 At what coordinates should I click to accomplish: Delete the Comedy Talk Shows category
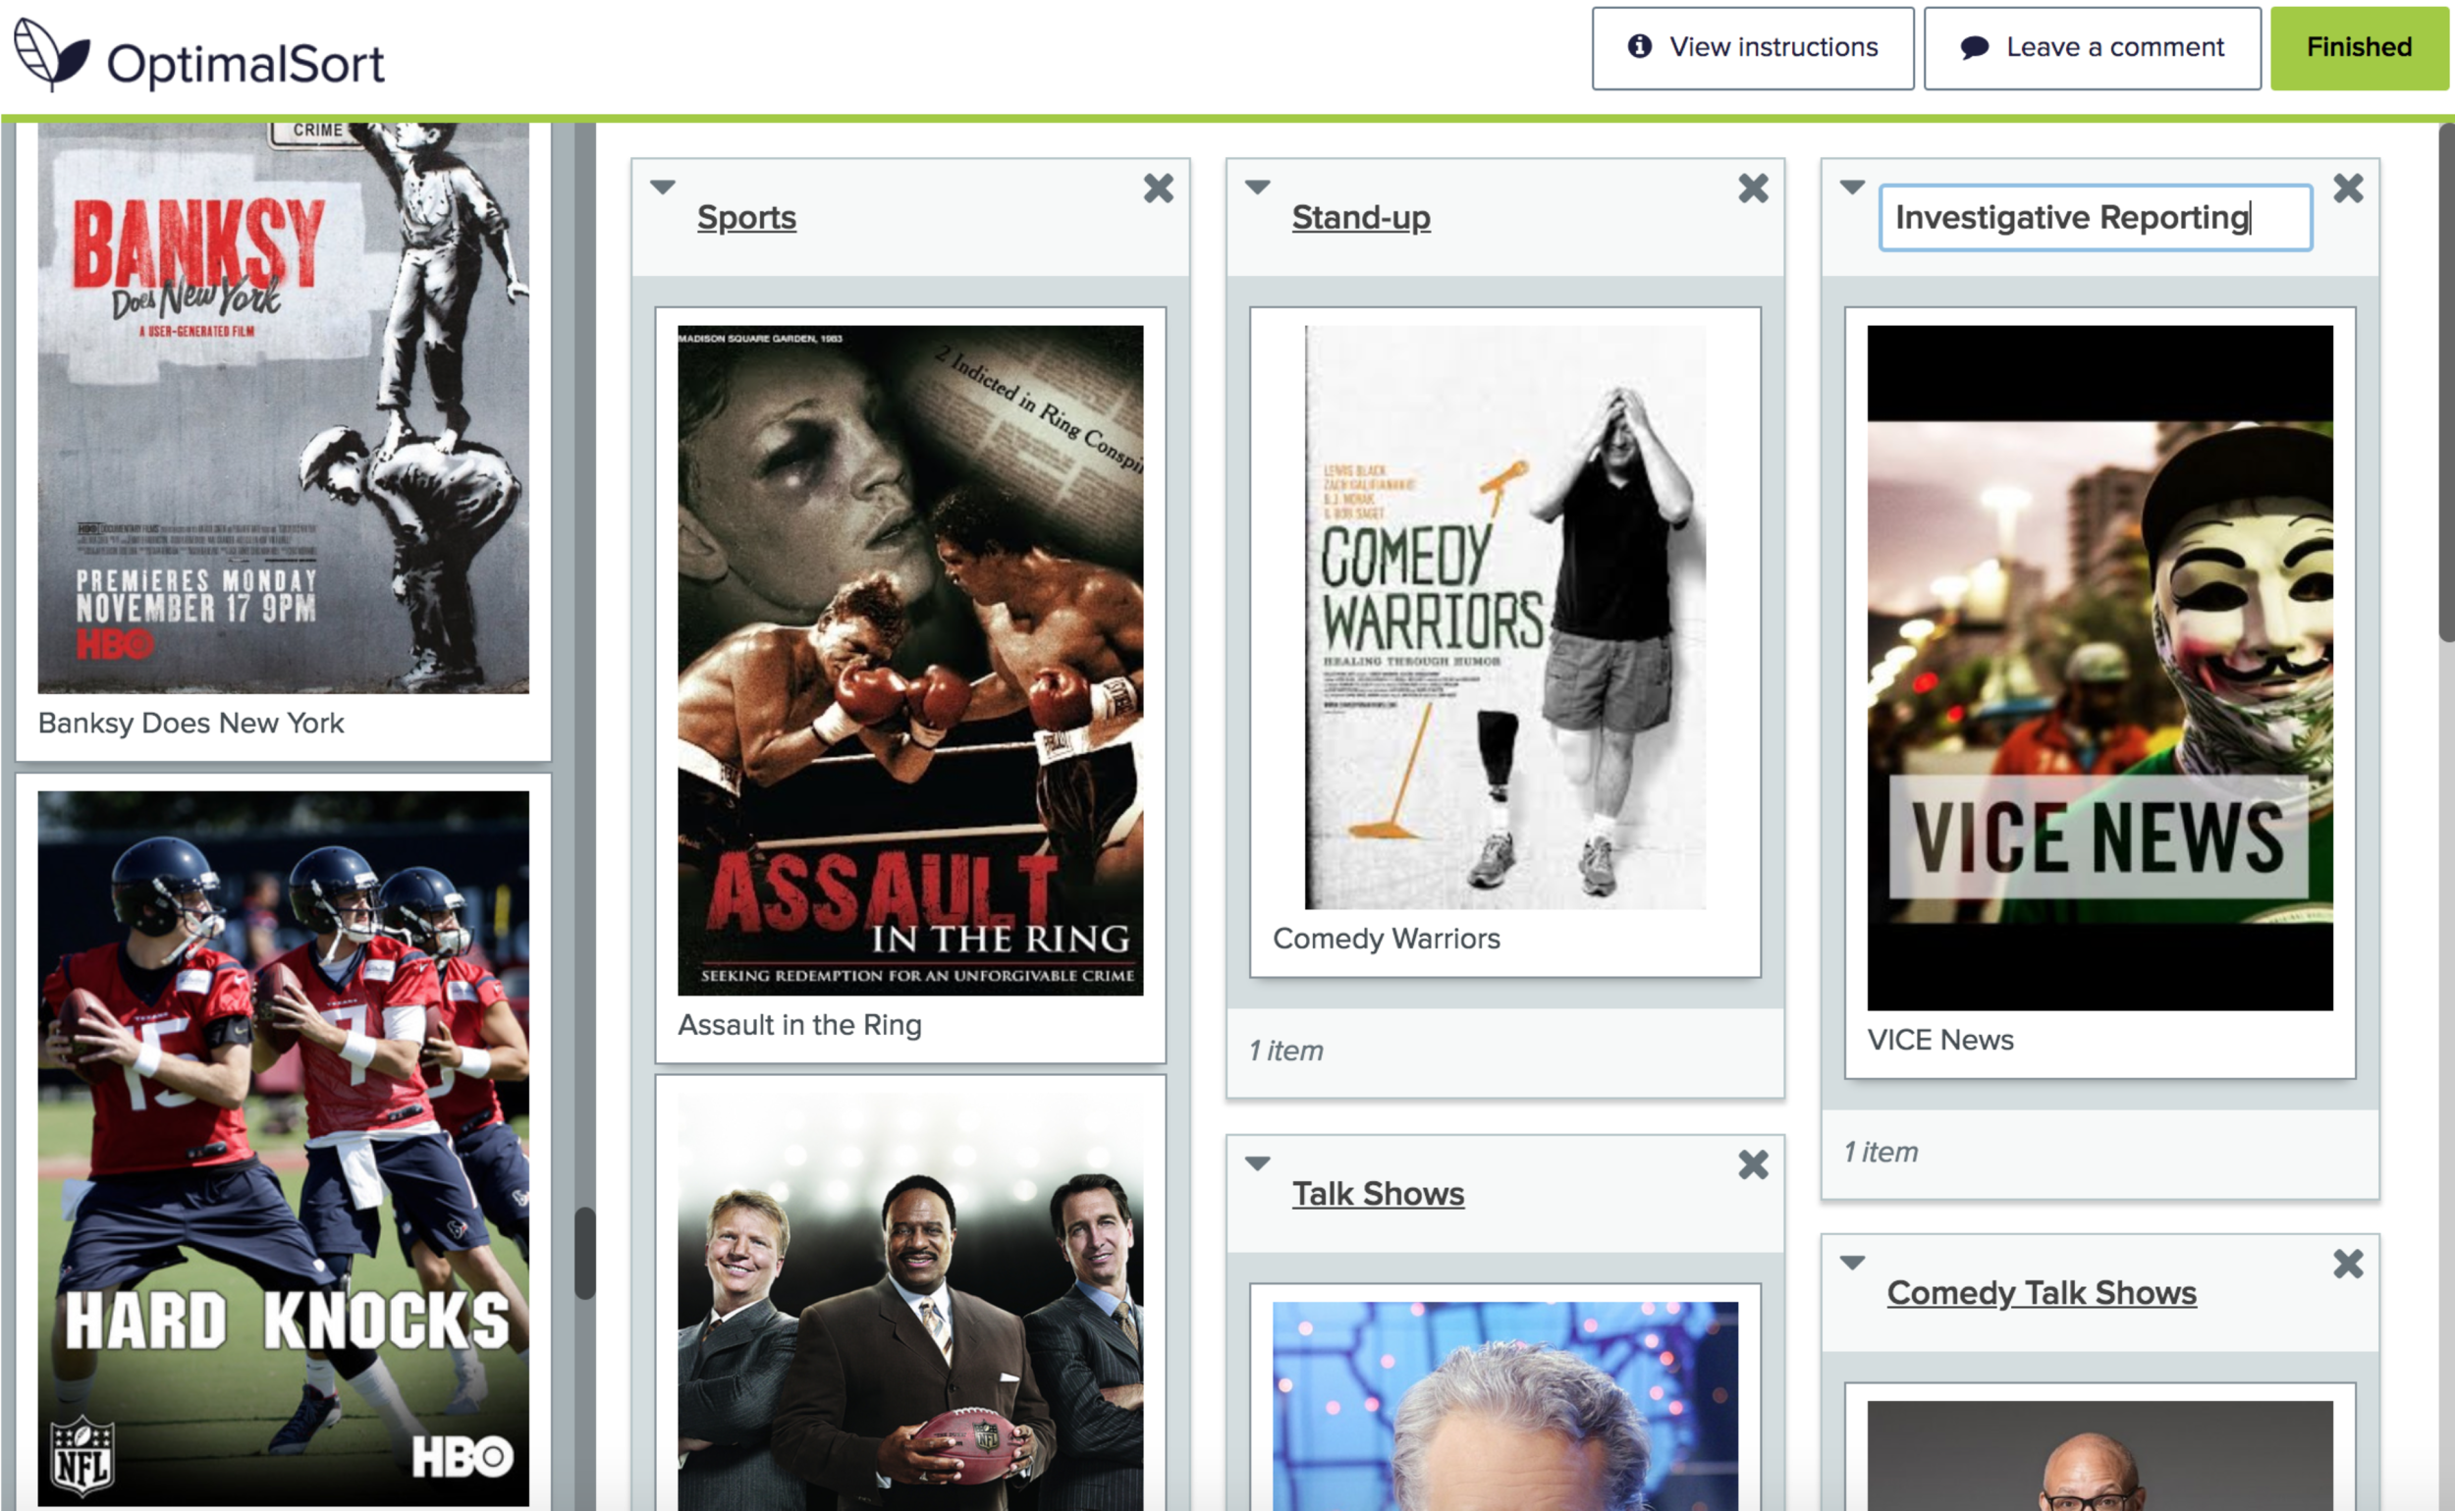[x=2347, y=1265]
